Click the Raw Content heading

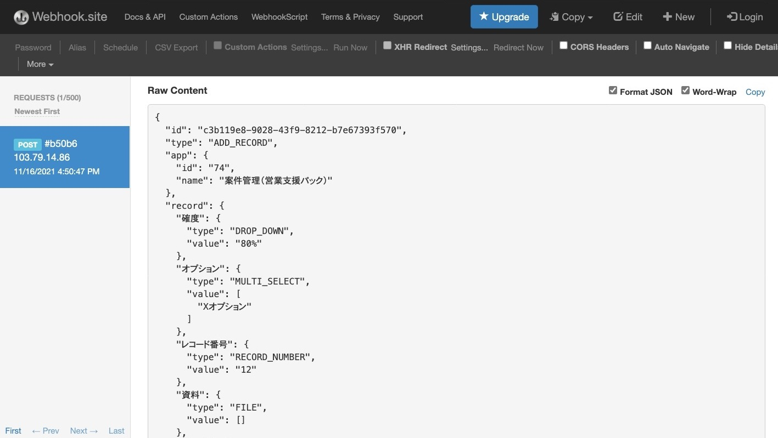coord(177,90)
